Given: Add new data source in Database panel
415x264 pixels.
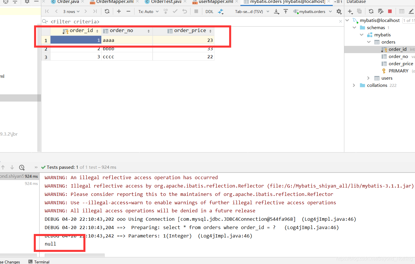Looking at the screenshot, I should point(350,11).
